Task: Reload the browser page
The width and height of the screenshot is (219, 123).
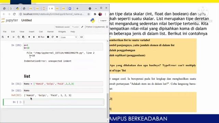Action: pyautogui.click(x=14, y=14)
